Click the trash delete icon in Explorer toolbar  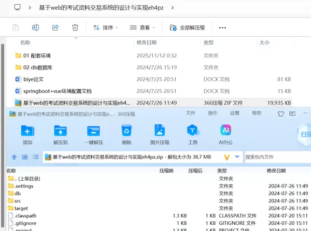[75, 27]
